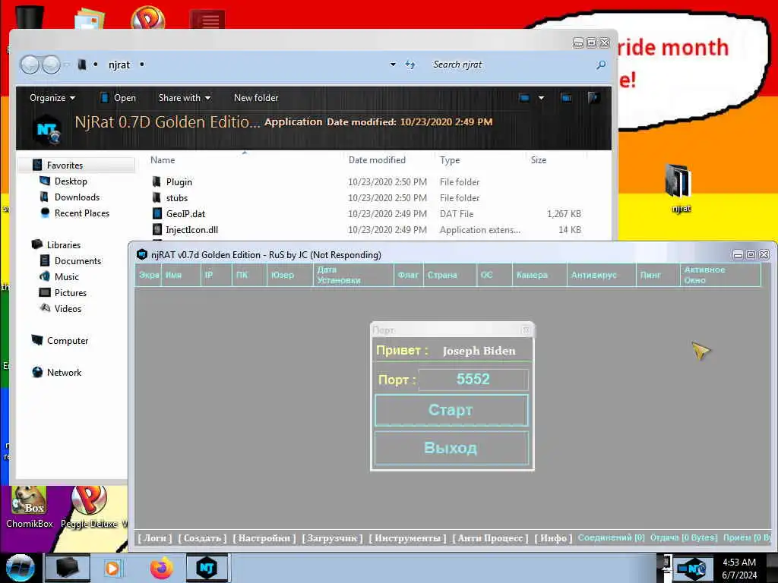This screenshot has width=778, height=583.
Task: Open the Инфо menu in njRAT
Action: [x=553, y=538]
